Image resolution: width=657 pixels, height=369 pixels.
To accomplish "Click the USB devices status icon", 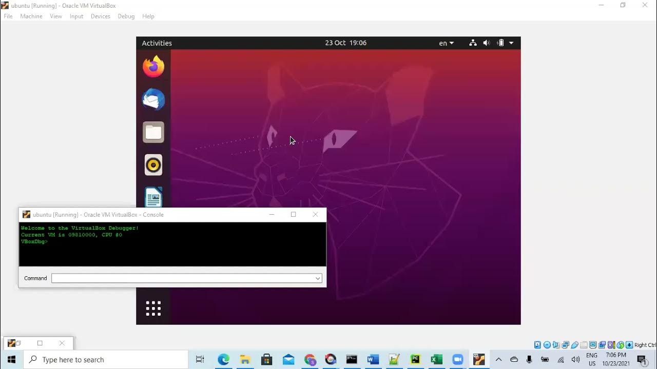I will [x=575, y=345].
